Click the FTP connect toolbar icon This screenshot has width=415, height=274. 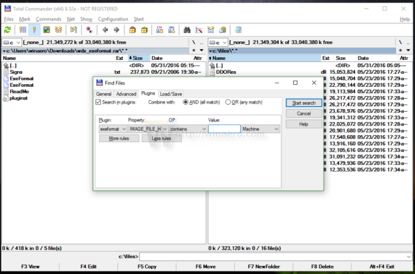click(160, 30)
